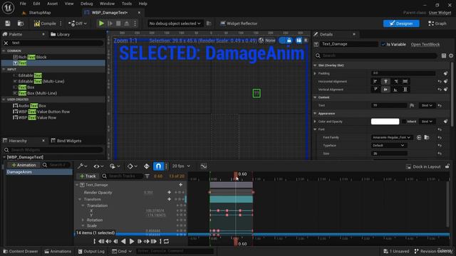The image size is (456, 256).
Task: Open the Tools menu
Action: tap(127, 4)
